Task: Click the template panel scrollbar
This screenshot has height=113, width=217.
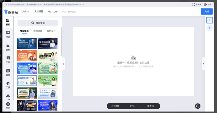Action: coord(61,42)
